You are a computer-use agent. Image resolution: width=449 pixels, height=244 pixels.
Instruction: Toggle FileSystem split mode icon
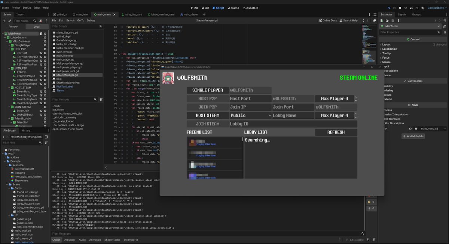coord(46,137)
